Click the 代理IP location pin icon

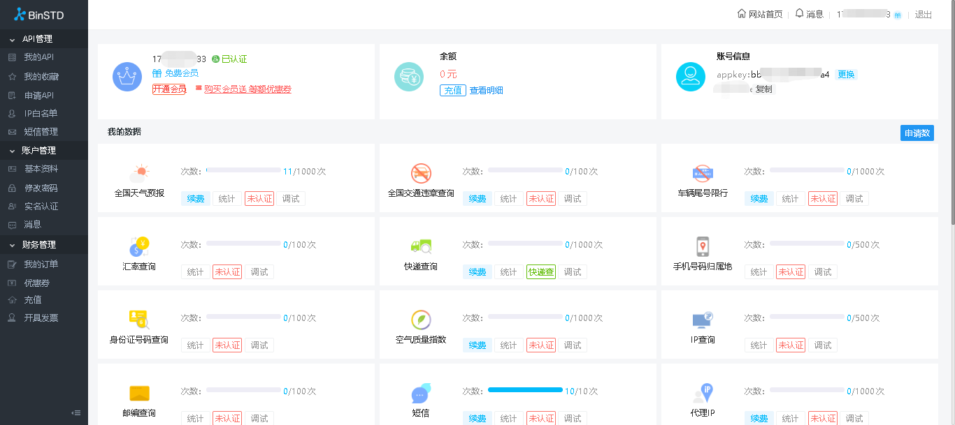click(703, 393)
